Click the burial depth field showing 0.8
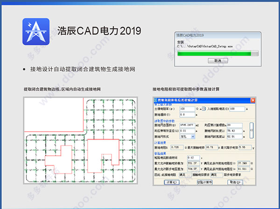This screenshot has width=280, height=209. click(187, 115)
